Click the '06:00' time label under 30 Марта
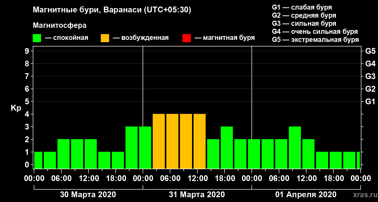 (61, 179)
